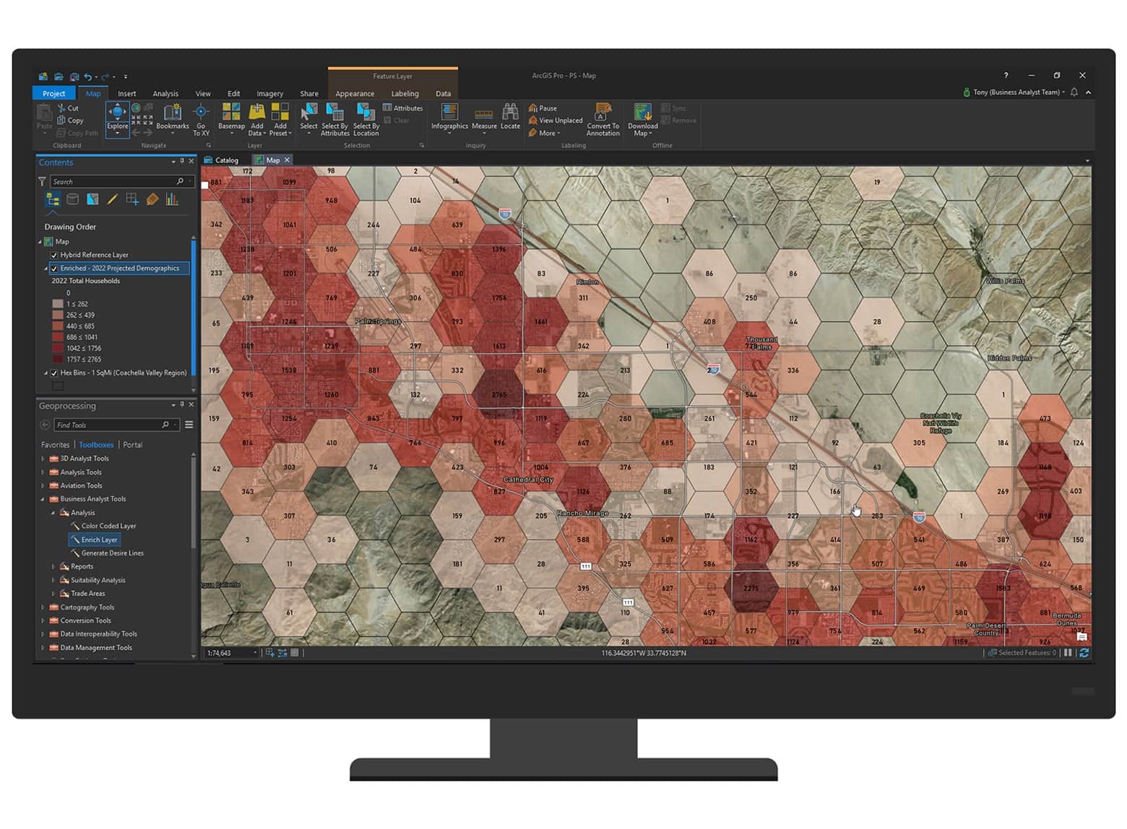Click the Contents filter funnel icon
This screenshot has height=829, width=1127.
tap(42, 181)
